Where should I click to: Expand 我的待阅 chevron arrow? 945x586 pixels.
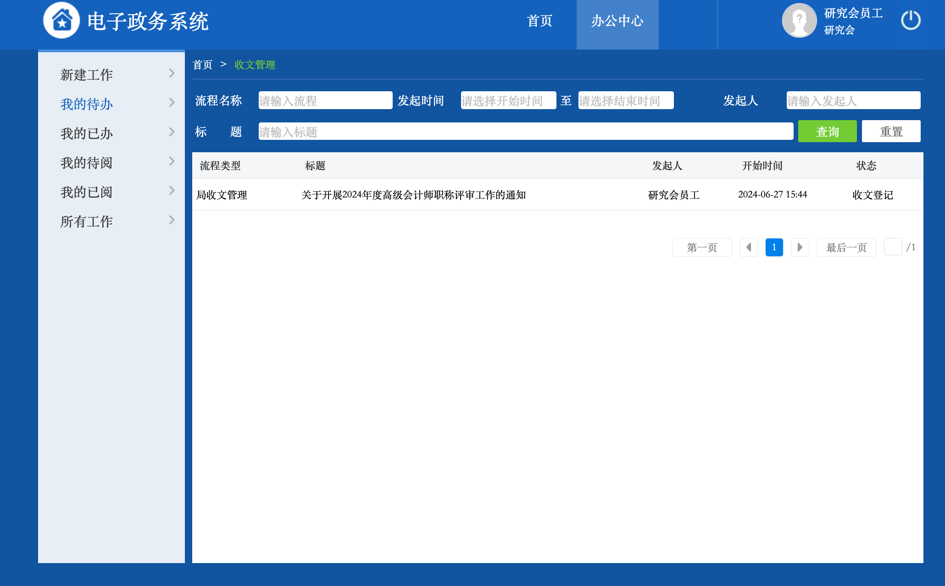pos(172,161)
